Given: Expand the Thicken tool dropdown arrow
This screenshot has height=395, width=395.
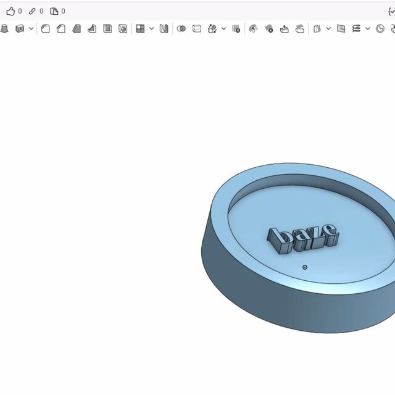Looking at the screenshot, I should coord(31,28).
